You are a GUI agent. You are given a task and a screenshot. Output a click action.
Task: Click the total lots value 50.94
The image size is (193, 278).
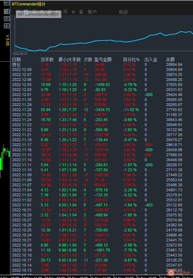tap(45, 110)
